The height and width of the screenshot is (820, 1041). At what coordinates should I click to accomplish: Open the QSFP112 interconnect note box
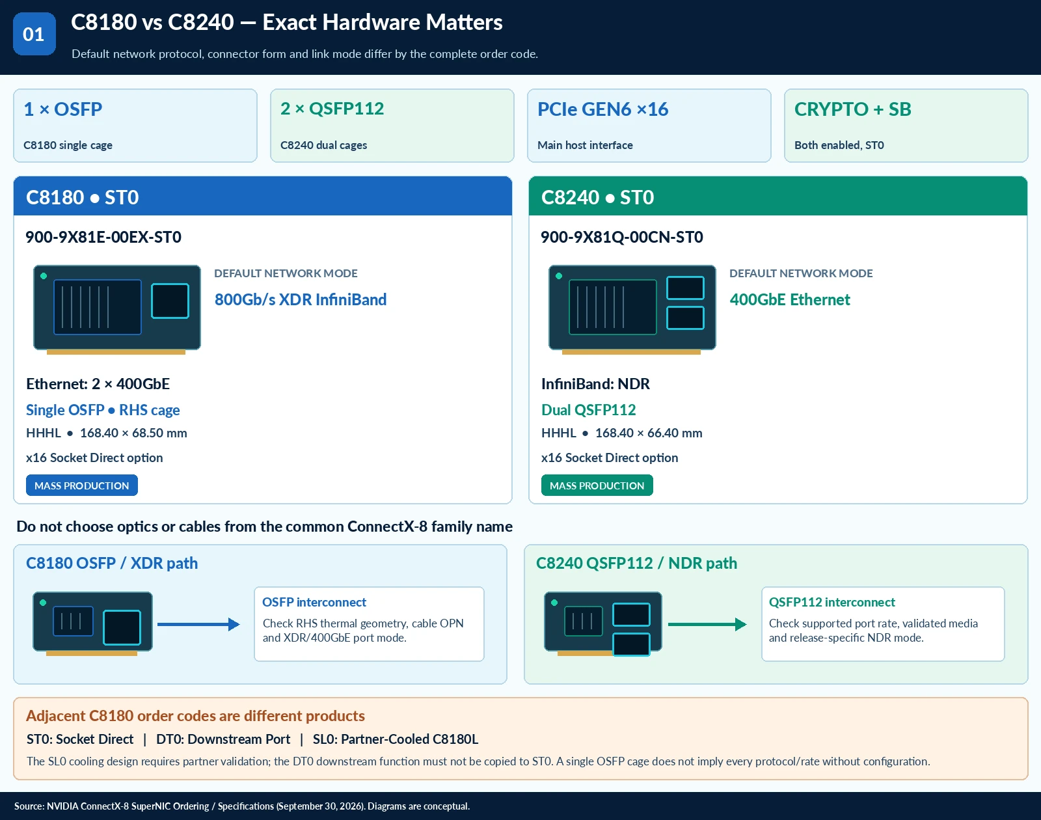tap(883, 624)
